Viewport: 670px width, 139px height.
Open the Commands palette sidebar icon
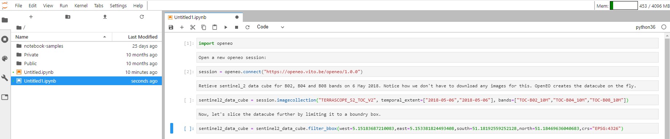pos(5,59)
